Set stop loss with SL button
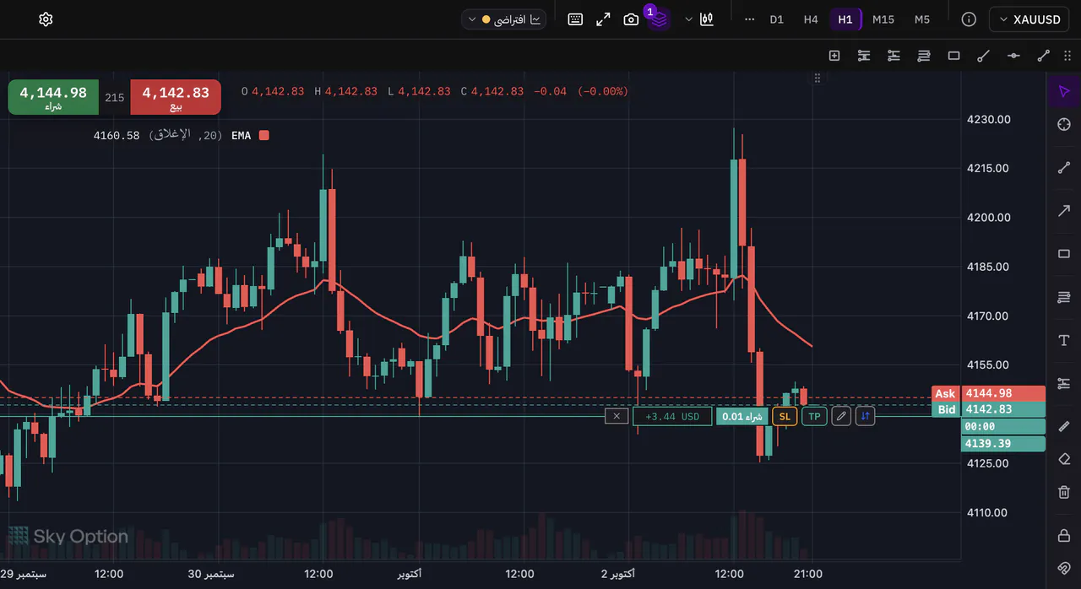This screenshot has width=1081, height=589. point(785,416)
